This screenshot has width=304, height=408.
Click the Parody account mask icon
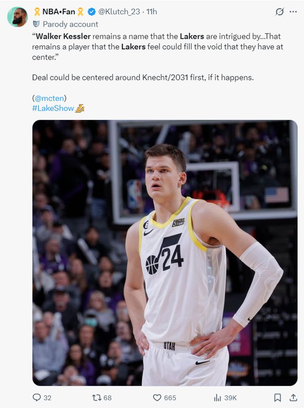pyautogui.click(x=36, y=24)
